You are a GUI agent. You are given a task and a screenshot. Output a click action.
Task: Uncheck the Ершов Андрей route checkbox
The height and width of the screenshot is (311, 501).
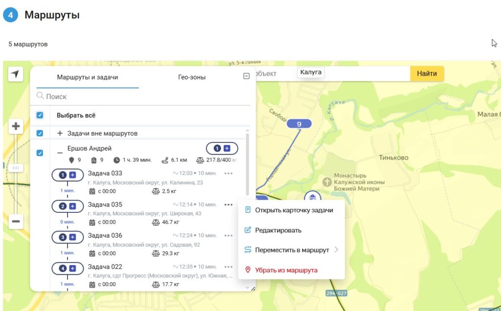[x=40, y=153]
